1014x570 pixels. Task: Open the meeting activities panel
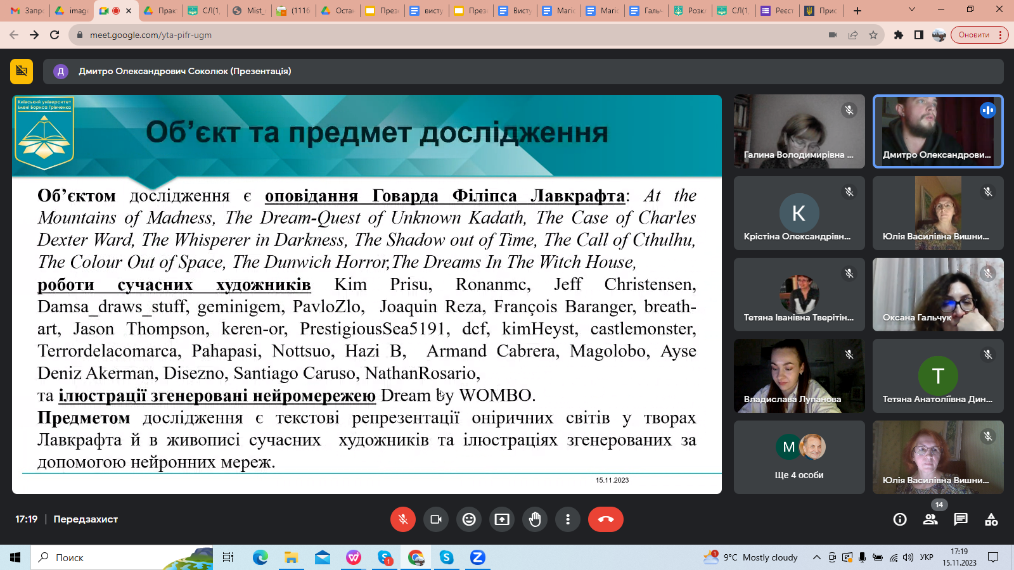tap(991, 520)
